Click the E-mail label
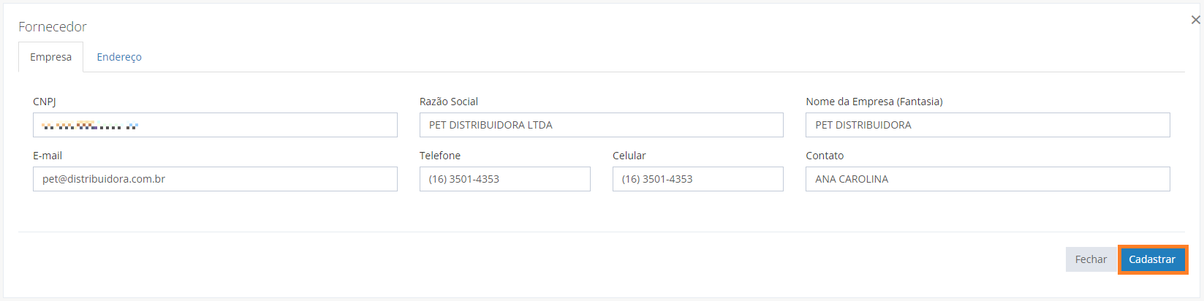This screenshot has width=1204, height=301. click(x=48, y=156)
